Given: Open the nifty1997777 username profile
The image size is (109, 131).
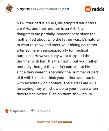Looking at the screenshot, I should [x=28, y=9].
